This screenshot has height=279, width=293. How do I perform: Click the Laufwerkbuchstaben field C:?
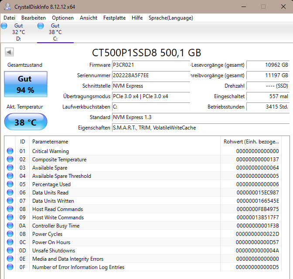point(151,107)
